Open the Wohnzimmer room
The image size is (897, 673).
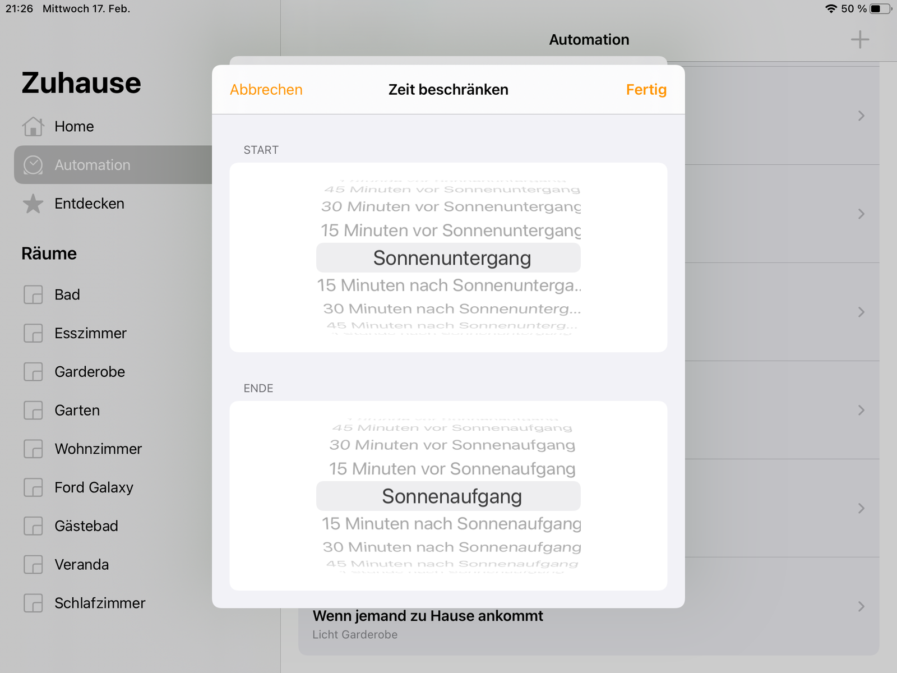point(98,449)
